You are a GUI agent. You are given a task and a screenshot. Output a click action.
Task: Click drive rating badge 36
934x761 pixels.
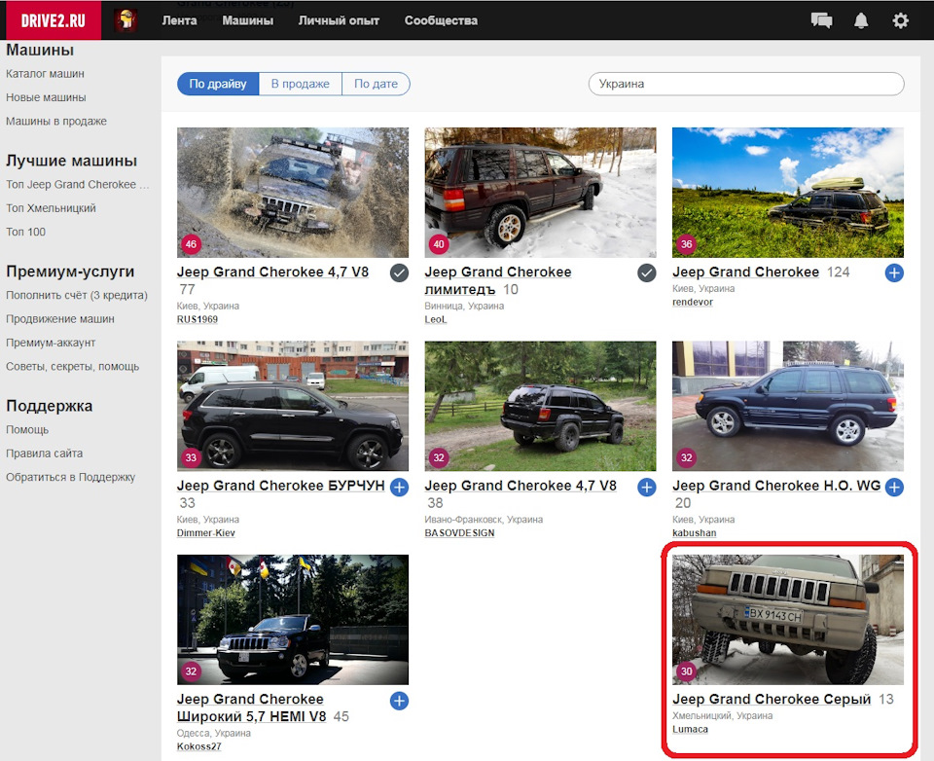pyautogui.click(x=686, y=244)
